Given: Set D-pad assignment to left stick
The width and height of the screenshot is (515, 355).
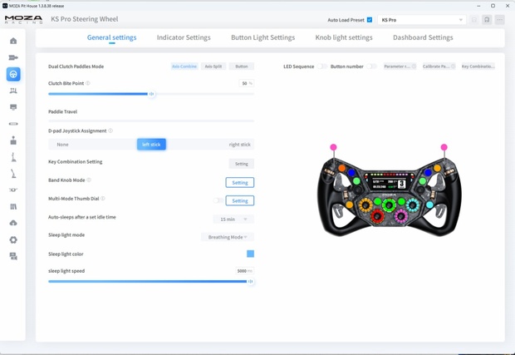Looking at the screenshot, I should point(151,145).
